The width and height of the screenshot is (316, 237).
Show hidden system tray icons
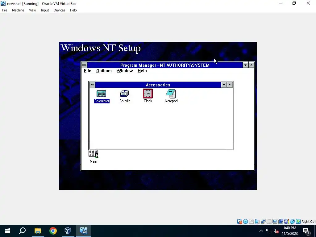point(261,231)
